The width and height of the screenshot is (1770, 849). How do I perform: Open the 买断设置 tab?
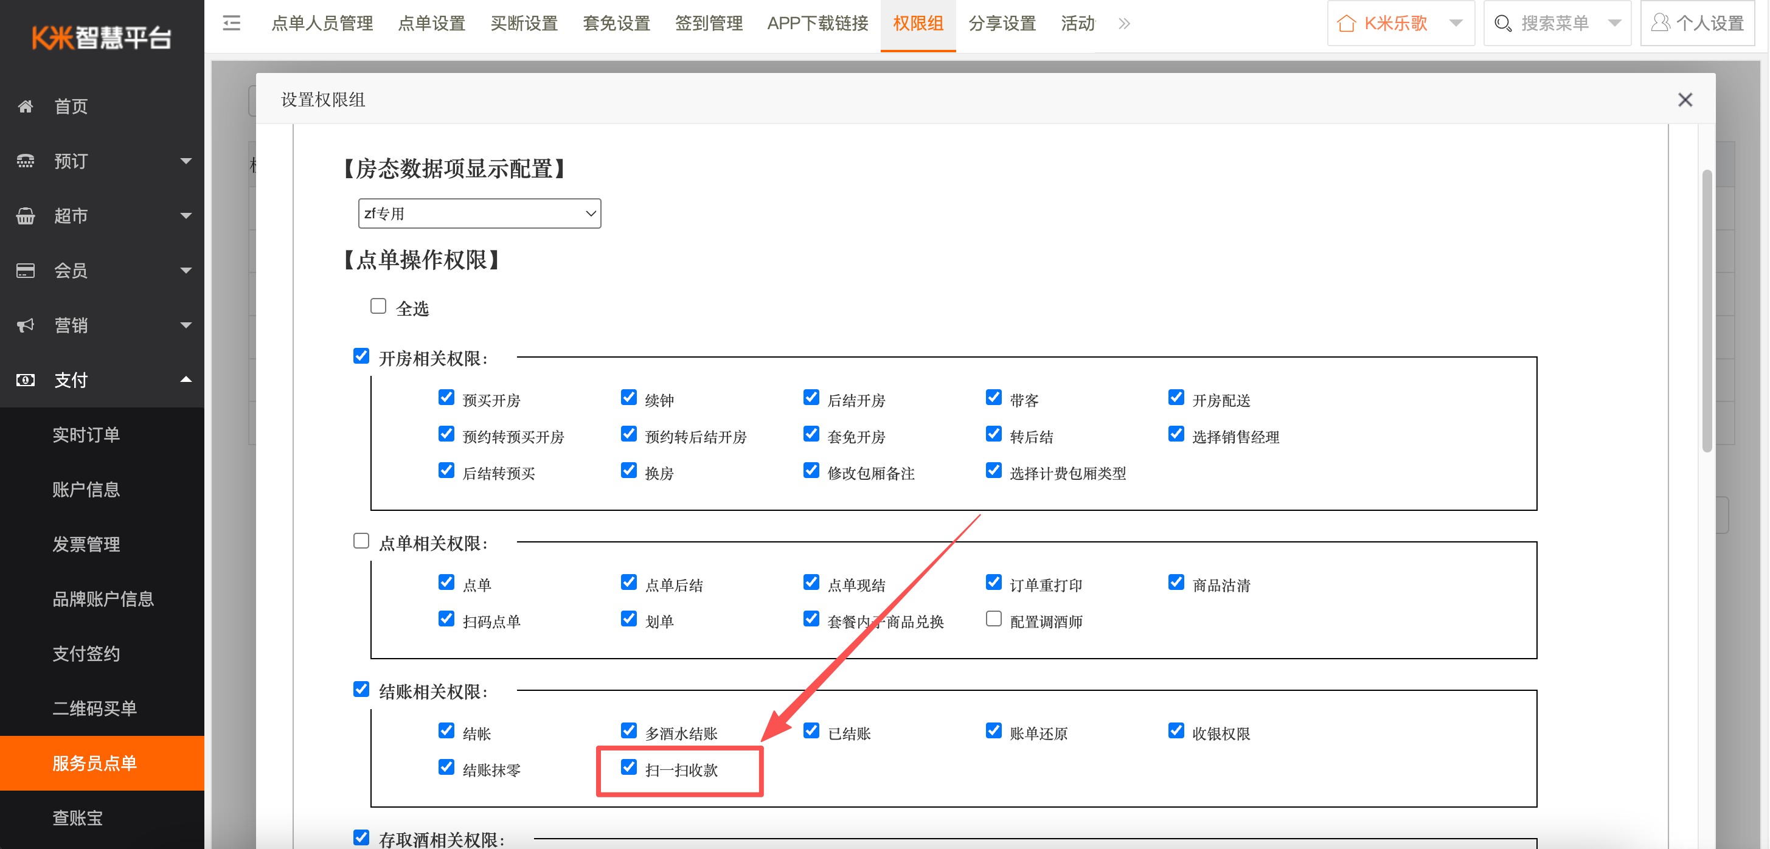click(524, 24)
